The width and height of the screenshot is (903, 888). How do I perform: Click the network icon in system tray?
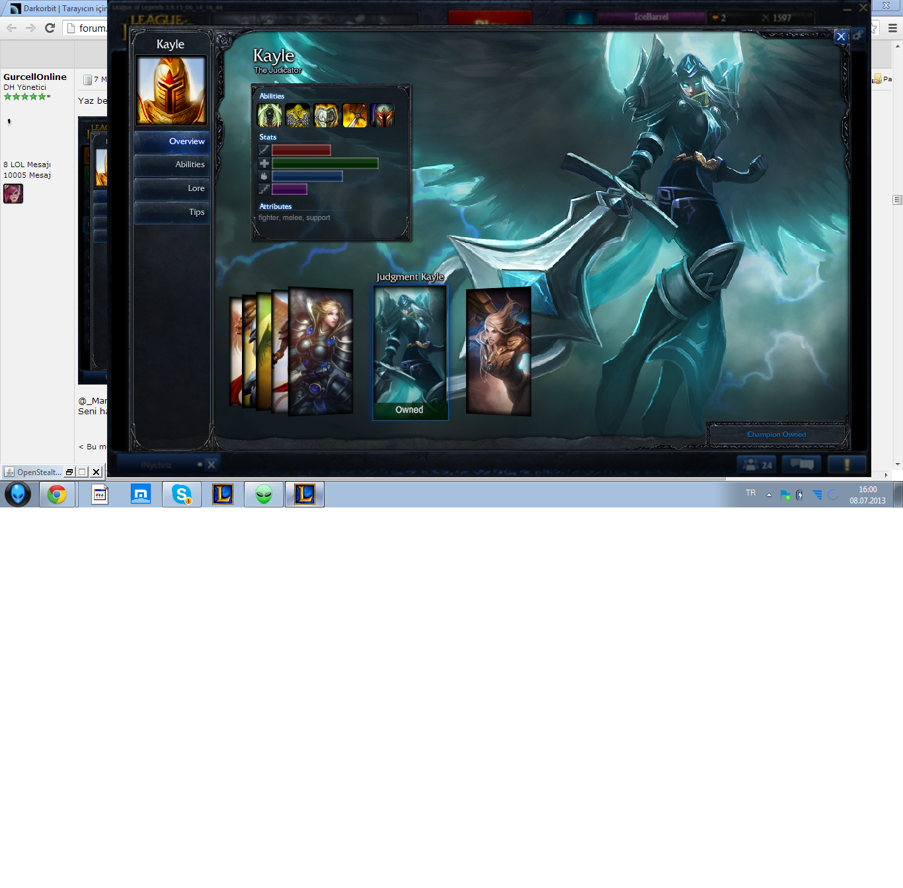tap(817, 495)
